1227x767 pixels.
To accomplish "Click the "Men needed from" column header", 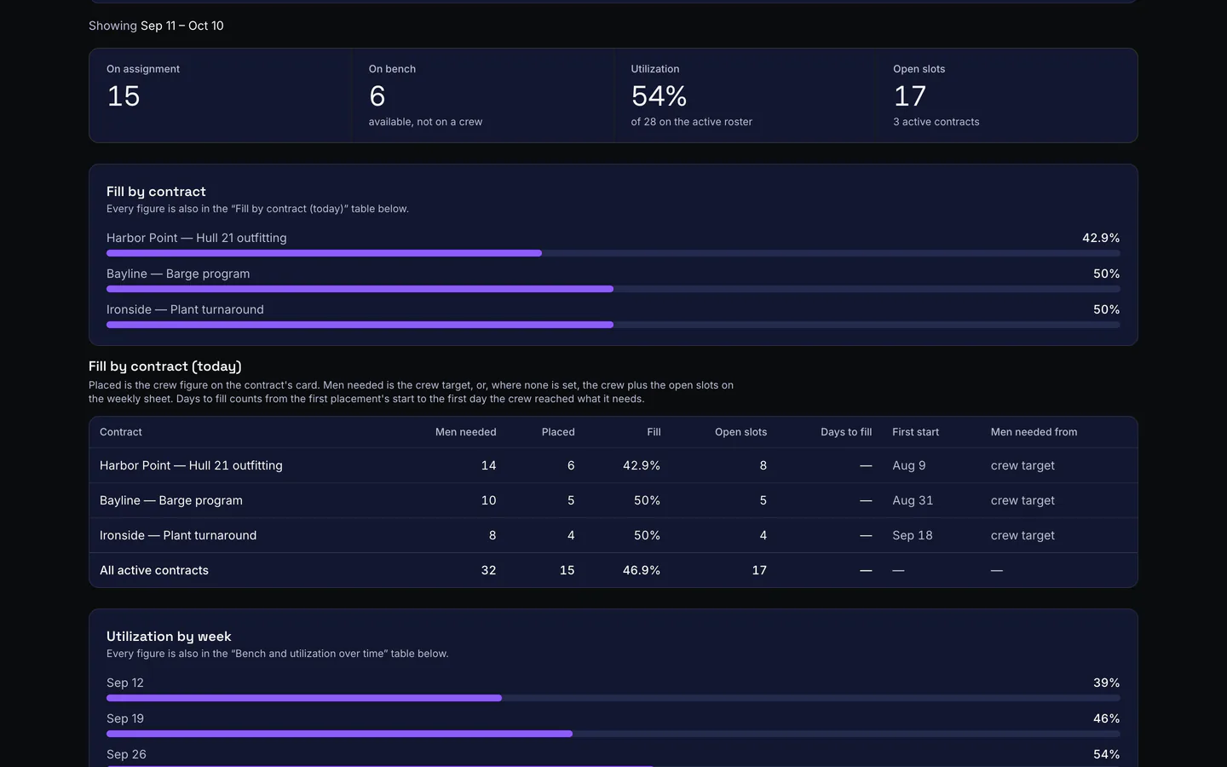I will click(1034, 432).
